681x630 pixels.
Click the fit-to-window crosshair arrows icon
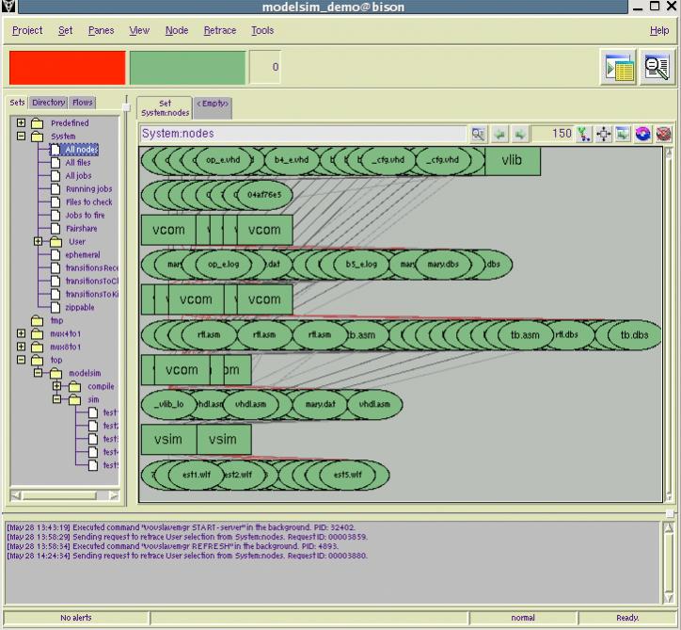pyautogui.click(x=604, y=134)
